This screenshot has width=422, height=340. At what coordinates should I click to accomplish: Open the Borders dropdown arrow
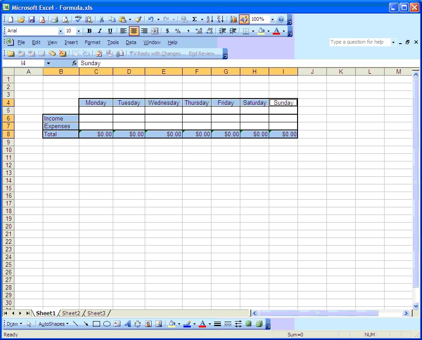(x=253, y=31)
